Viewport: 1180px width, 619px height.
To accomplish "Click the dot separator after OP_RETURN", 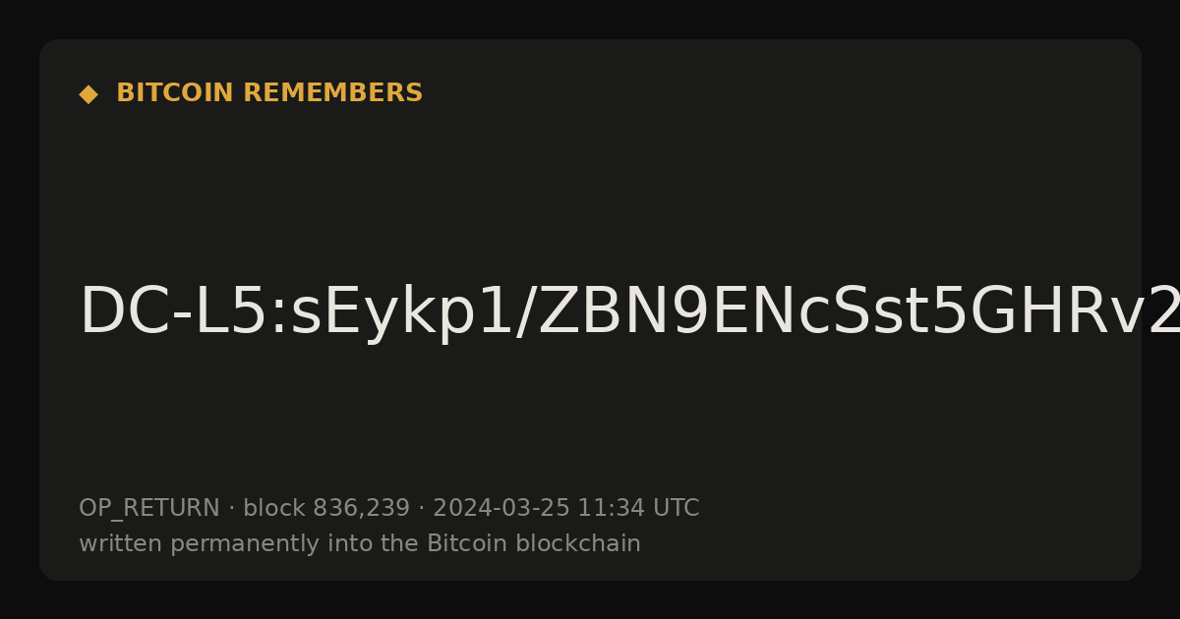I will pyautogui.click(x=231, y=509).
